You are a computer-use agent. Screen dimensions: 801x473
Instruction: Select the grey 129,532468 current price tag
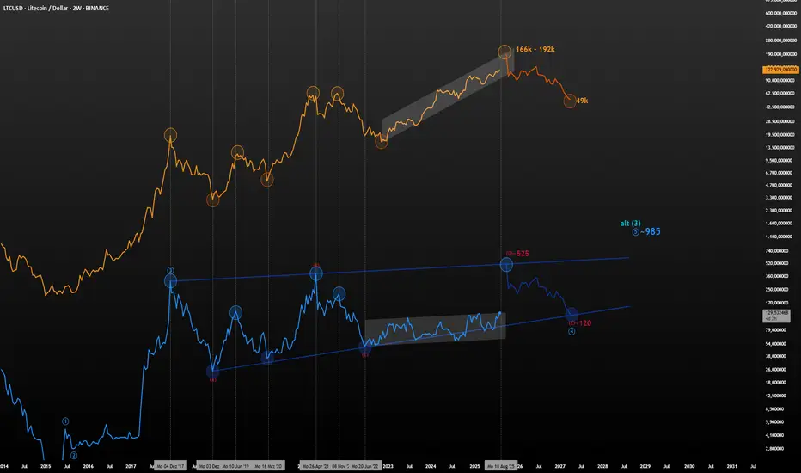click(776, 316)
